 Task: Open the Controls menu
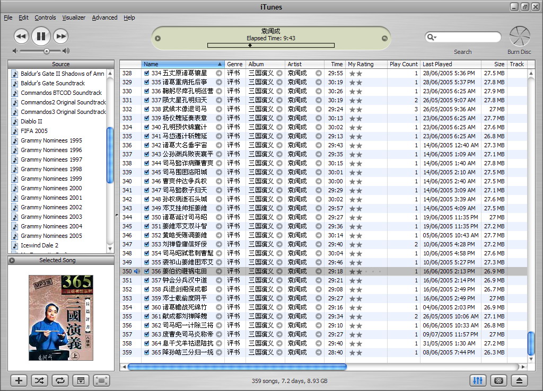[x=45, y=17]
